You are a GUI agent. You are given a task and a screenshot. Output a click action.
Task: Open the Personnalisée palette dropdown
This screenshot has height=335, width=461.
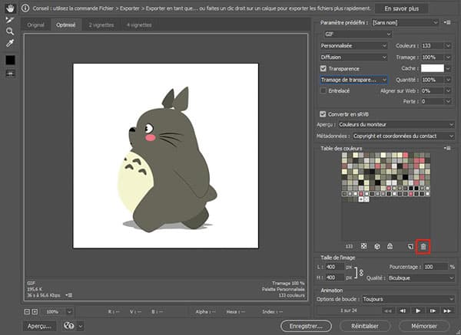(x=353, y=46)
